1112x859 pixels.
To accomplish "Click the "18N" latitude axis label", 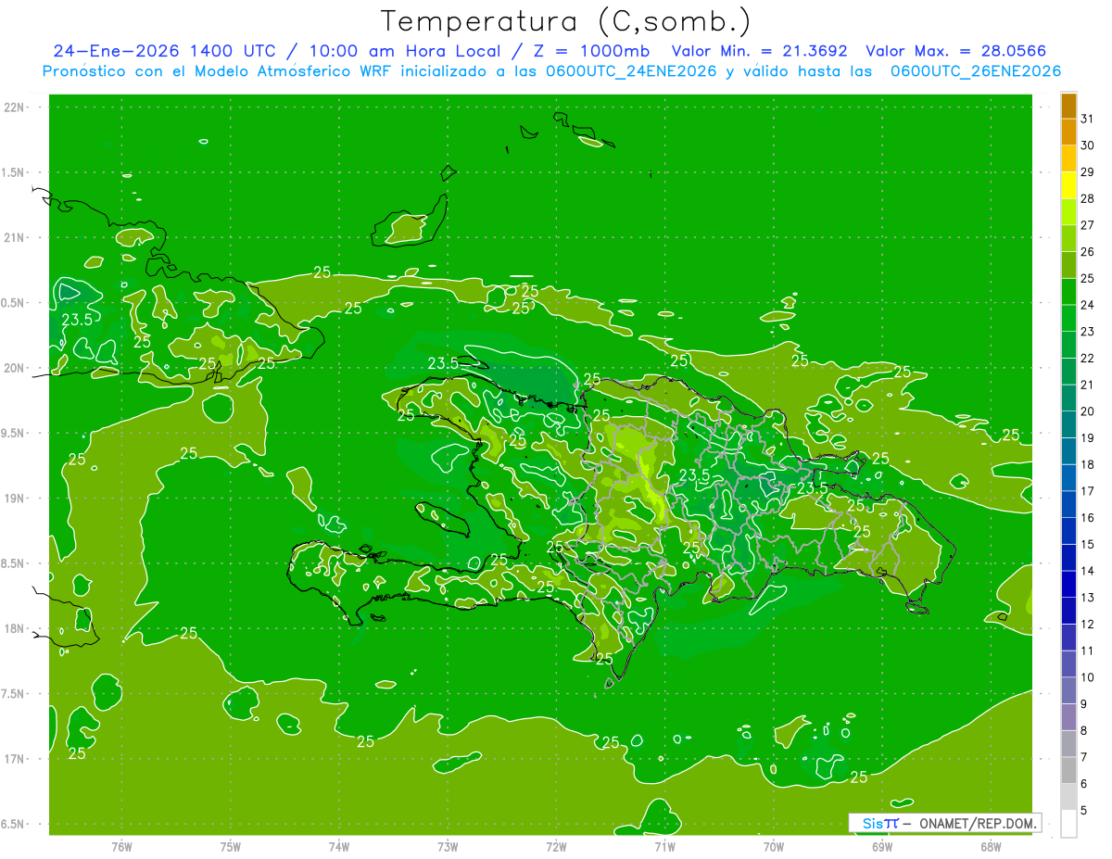I will pyautogui.click(x=12, y=628).
